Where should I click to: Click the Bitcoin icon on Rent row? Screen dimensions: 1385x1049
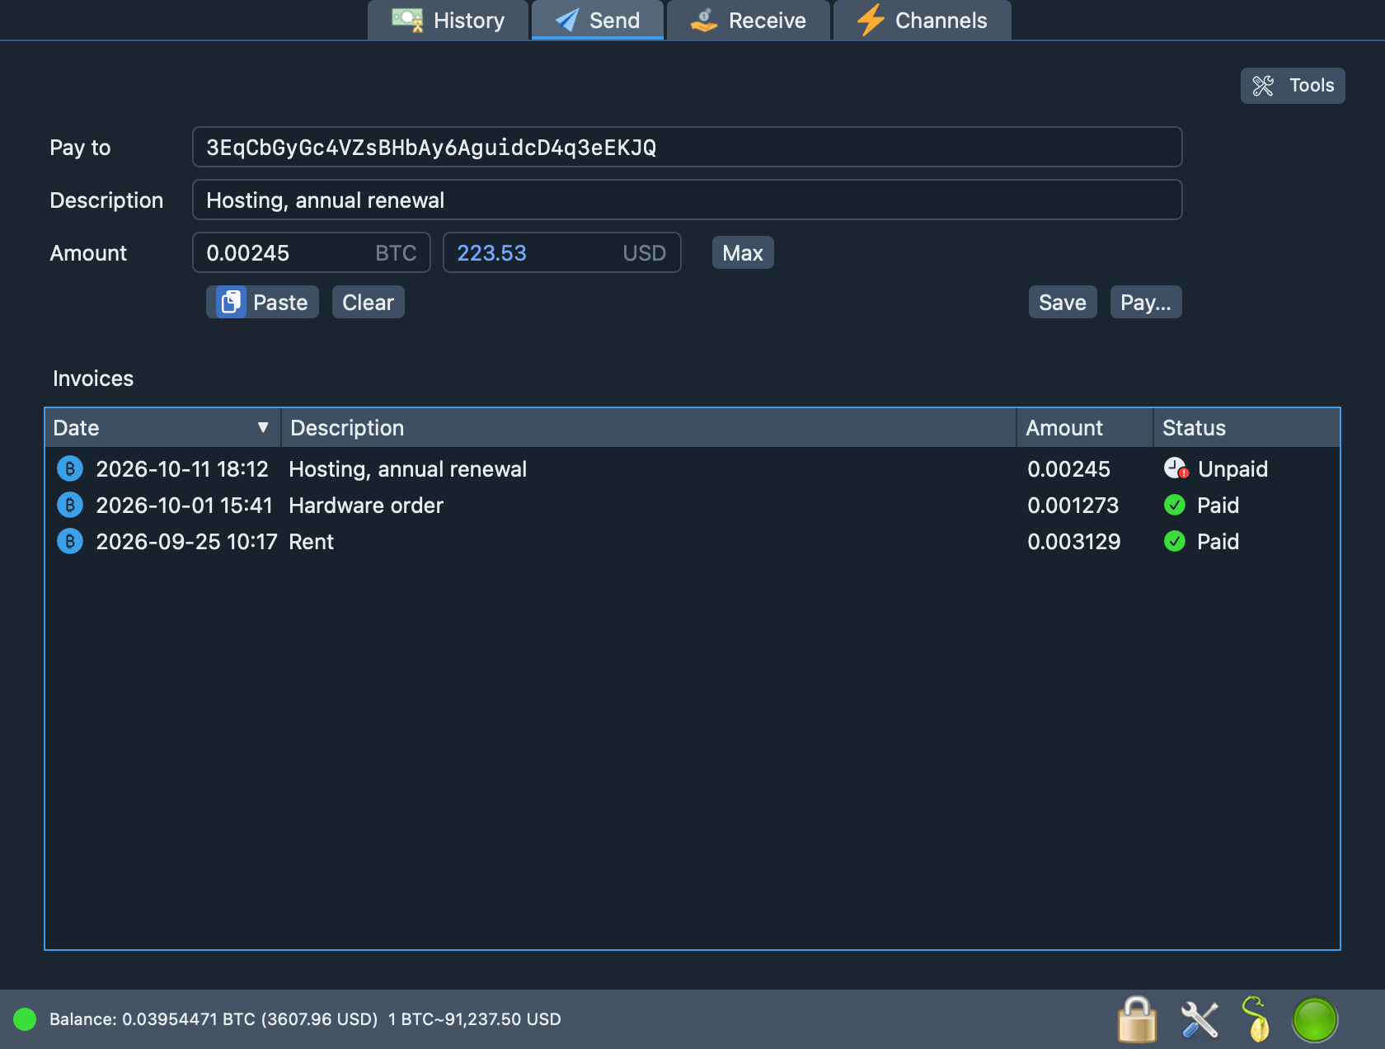point(70,541)
